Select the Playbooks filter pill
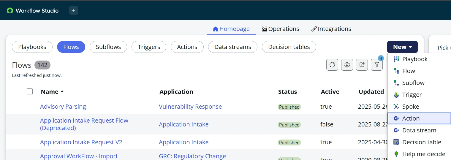 (32, 47)
